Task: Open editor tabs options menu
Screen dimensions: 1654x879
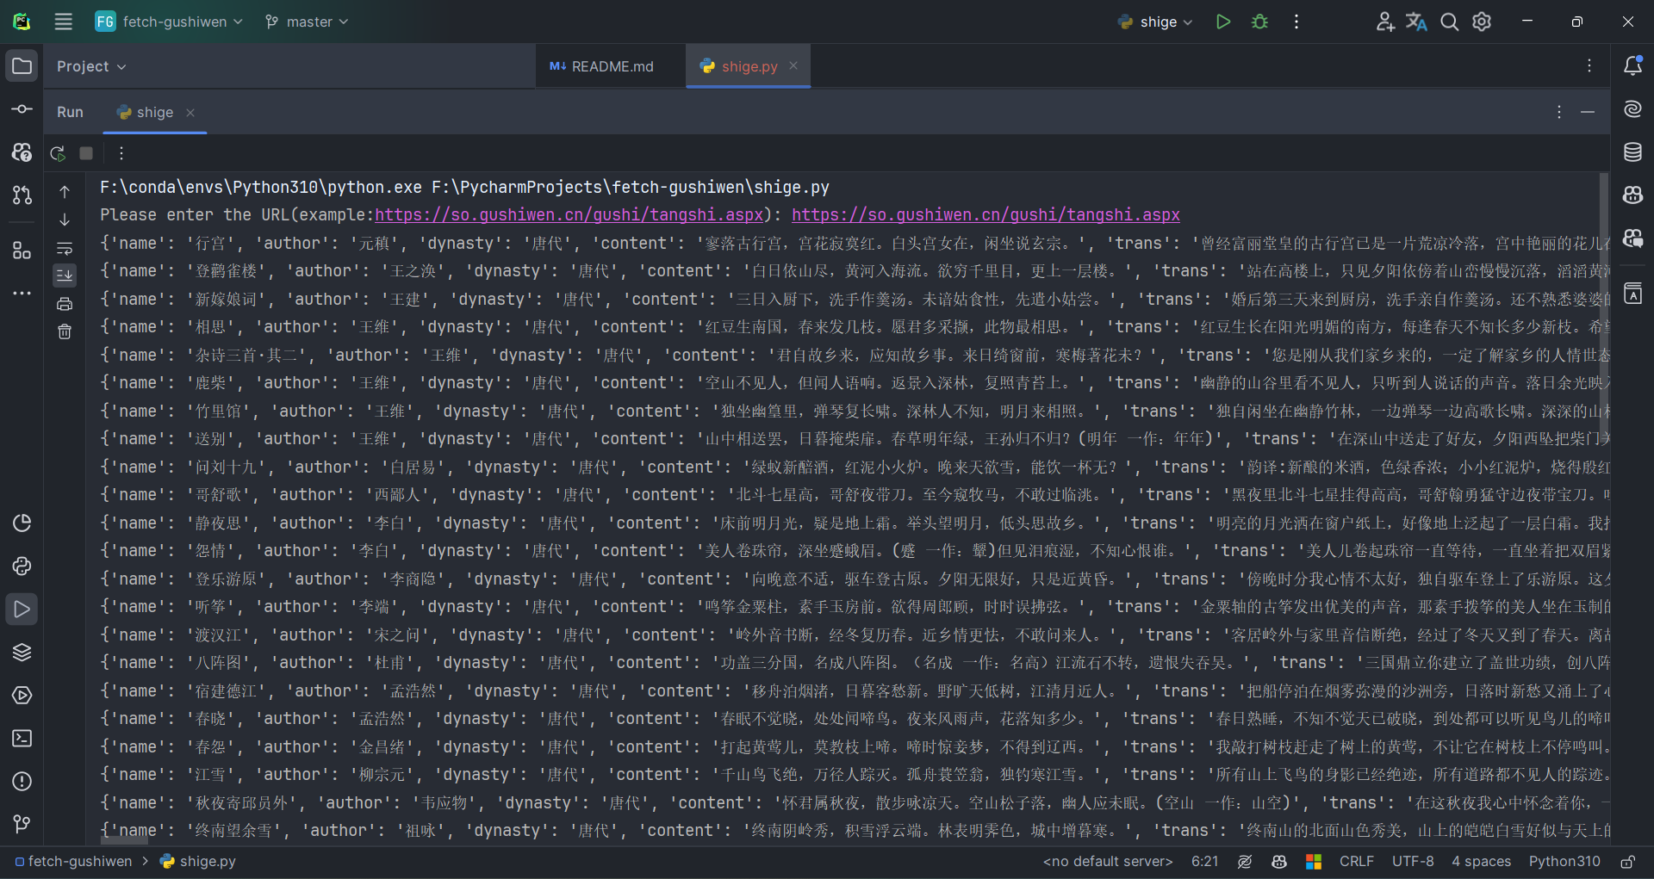Action: 1589,66
